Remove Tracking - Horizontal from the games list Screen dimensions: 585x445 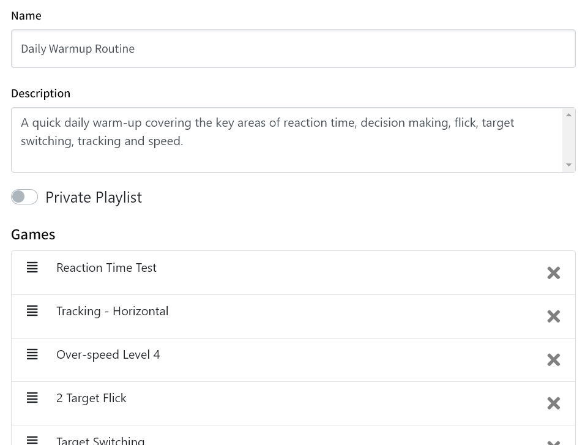tap(553, 316)
